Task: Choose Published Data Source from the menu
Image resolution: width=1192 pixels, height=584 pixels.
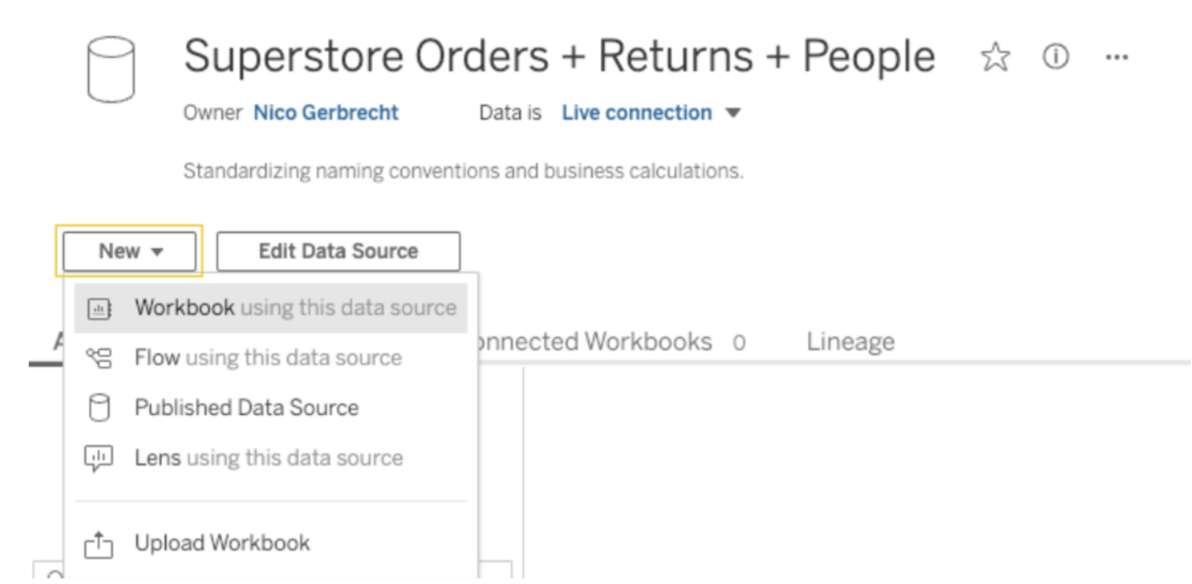Action: pyautogui.click(x=246, y=407)
